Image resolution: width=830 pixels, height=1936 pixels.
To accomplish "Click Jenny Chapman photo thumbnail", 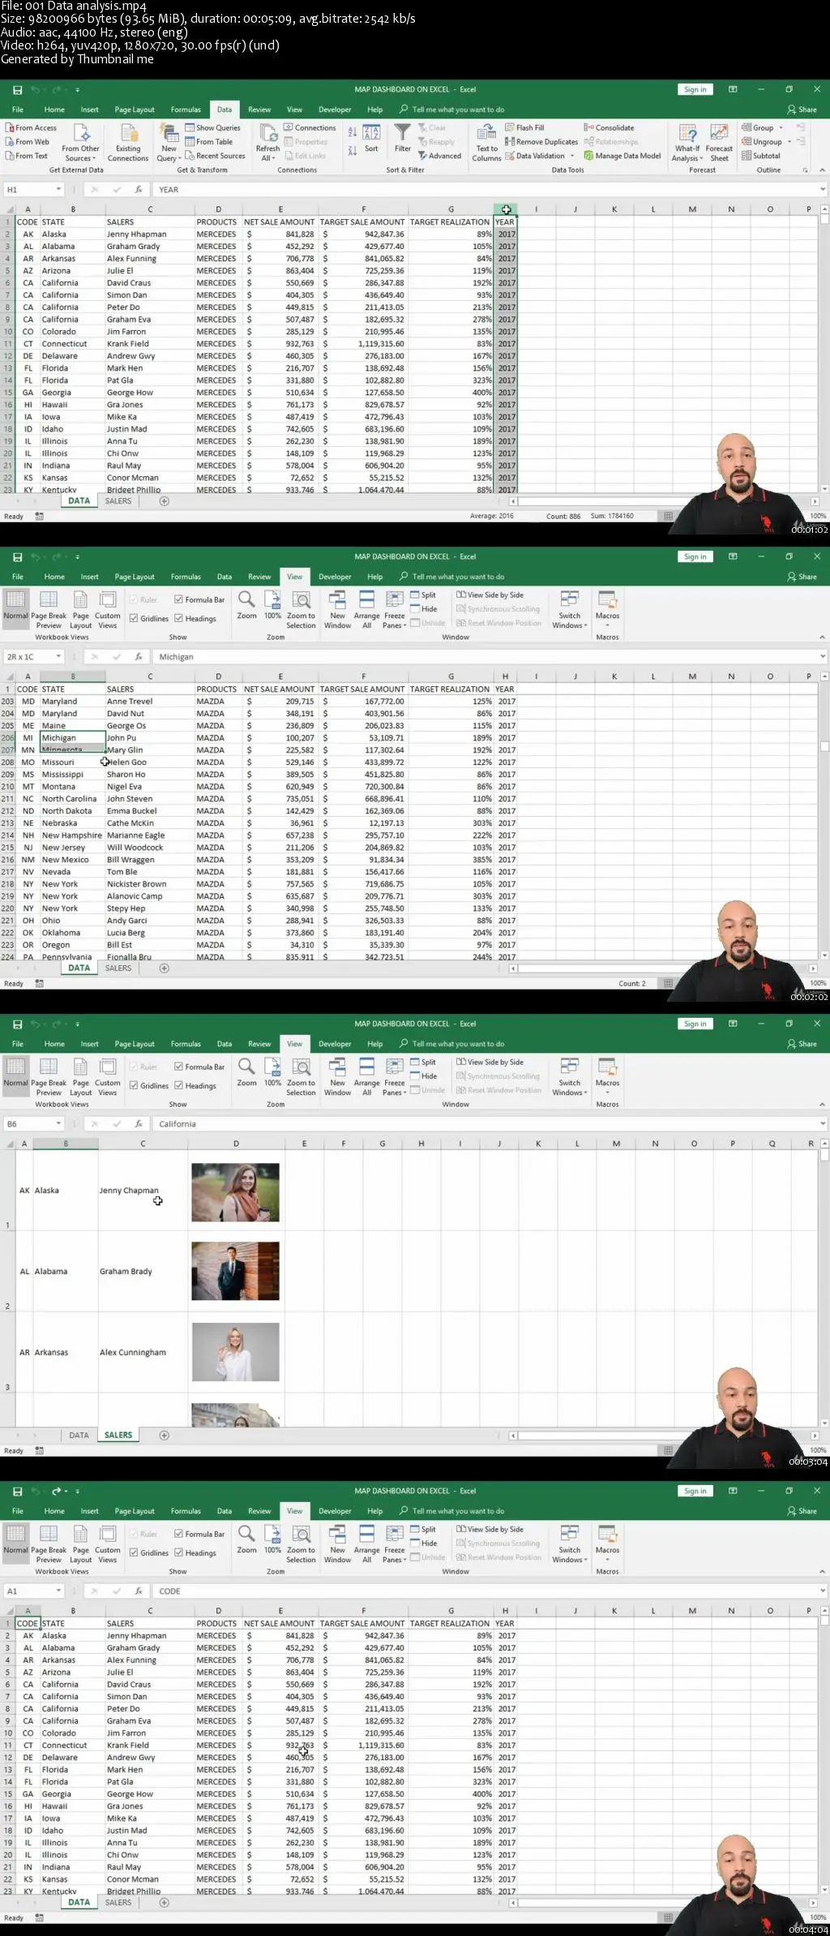I will (x=235, y=1192).
